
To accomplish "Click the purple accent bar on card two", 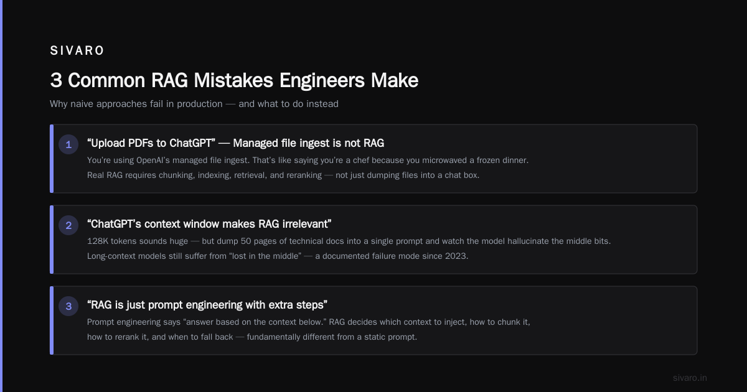I will pyautogui.click(x=52, y=240).
